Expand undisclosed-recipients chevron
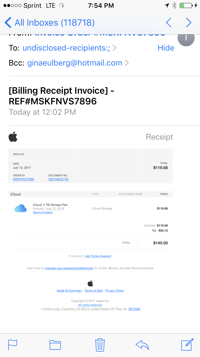 point(115,48)
